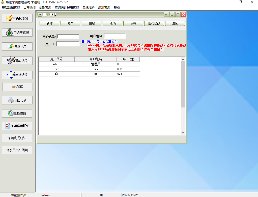The image size is (258, 197).
Task: Open the 查询统计报表管理 menu
Action: coord(67,8)
